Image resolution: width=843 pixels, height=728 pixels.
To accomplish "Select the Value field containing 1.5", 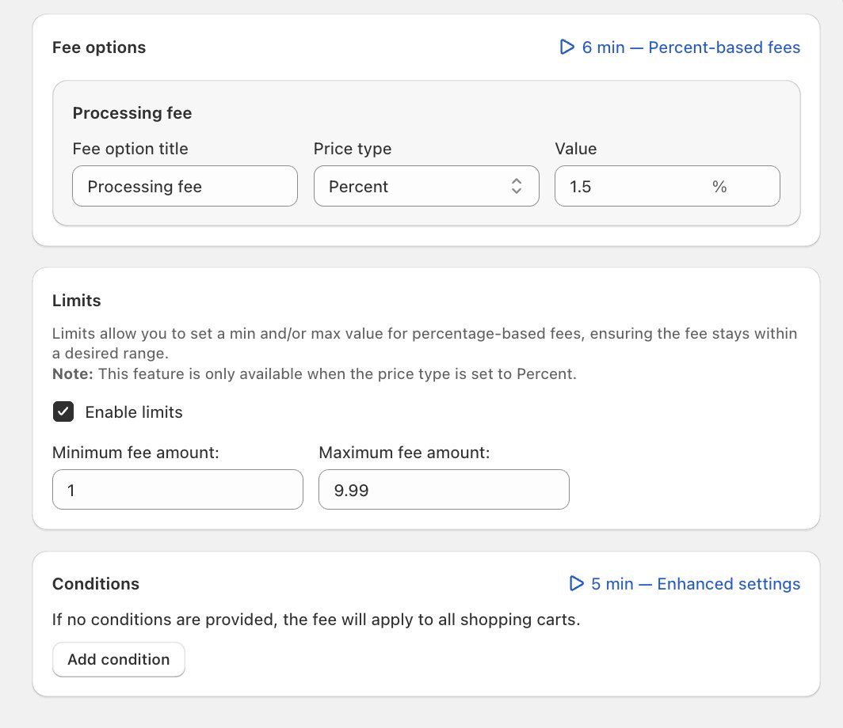I will [x=634, y=186].
